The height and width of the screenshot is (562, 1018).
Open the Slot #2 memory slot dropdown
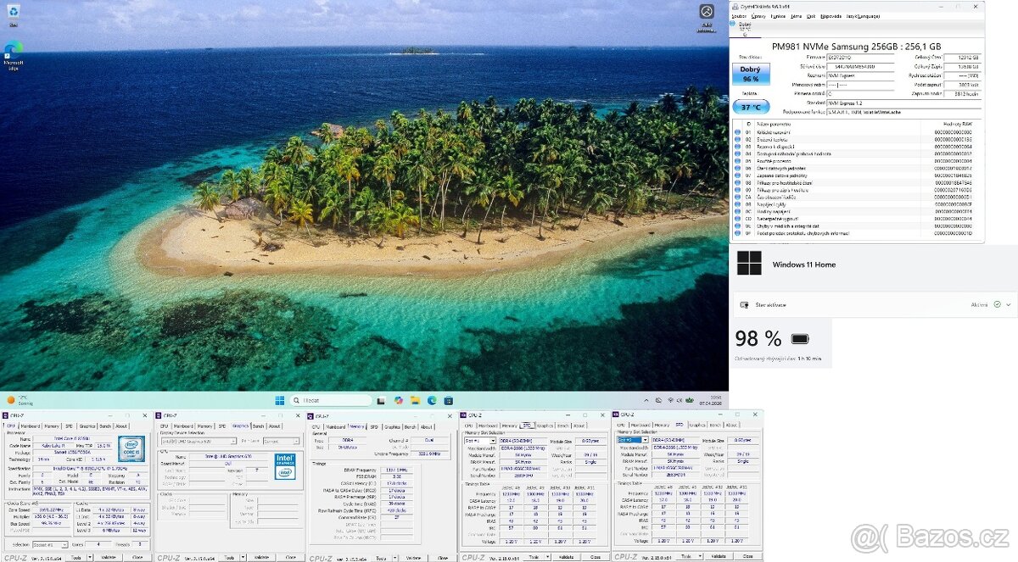point(631,441)
